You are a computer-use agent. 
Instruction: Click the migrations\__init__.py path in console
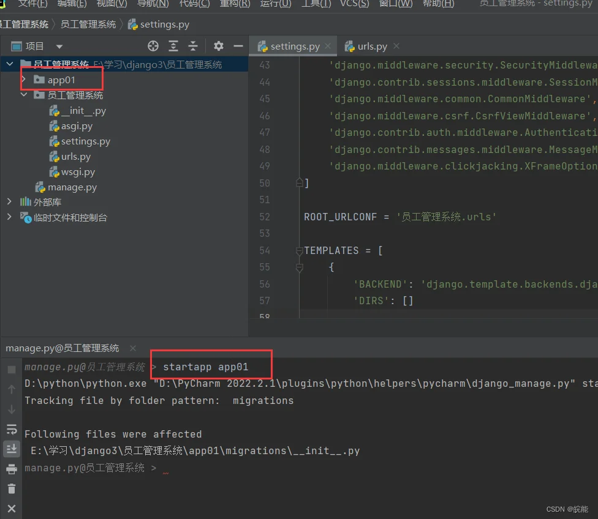tap(195, 451)
